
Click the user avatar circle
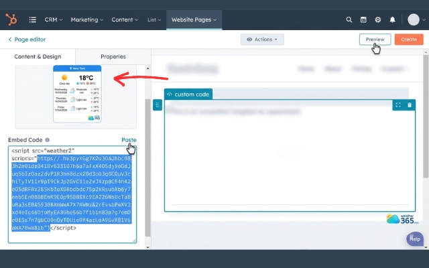point(414,19)
